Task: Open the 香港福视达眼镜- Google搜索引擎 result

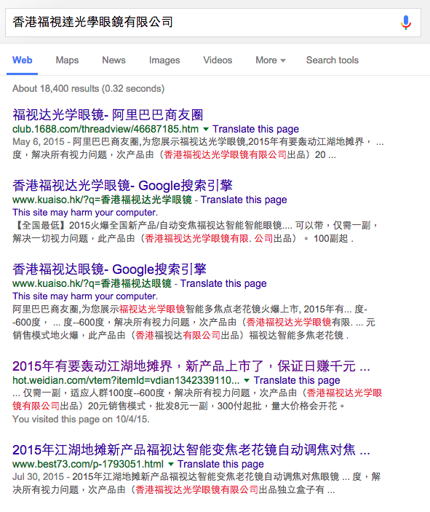Action: coord(109,269)
